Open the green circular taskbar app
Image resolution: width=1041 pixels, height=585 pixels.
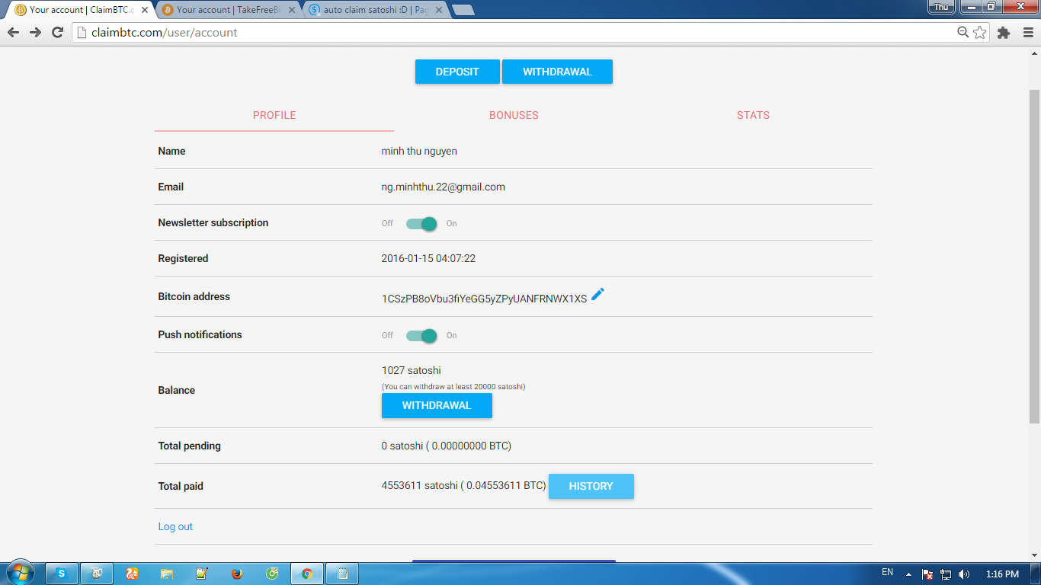click(272, 574)
